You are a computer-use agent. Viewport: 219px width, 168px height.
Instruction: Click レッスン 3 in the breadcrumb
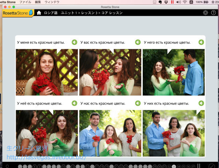[x=89, y=13]
